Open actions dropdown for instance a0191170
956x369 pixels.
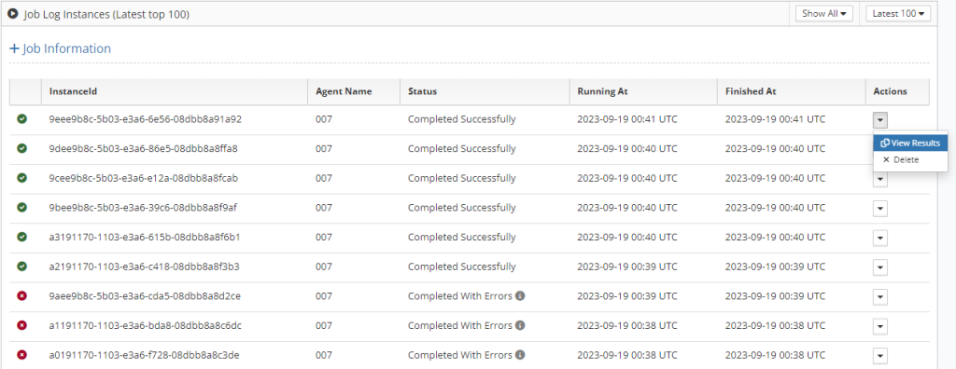point(879,356)
